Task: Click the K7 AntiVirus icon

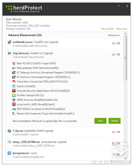Action: (x=14, y=77)
